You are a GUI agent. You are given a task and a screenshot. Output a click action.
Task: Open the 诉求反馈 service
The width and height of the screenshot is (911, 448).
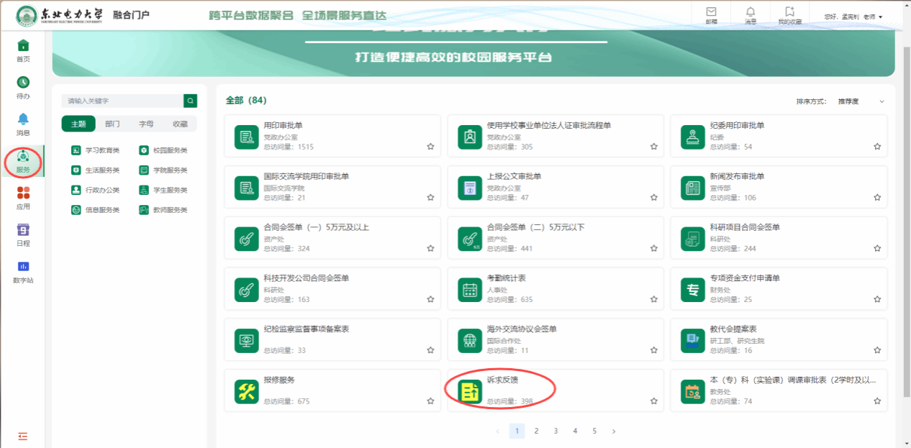(502, 380)
